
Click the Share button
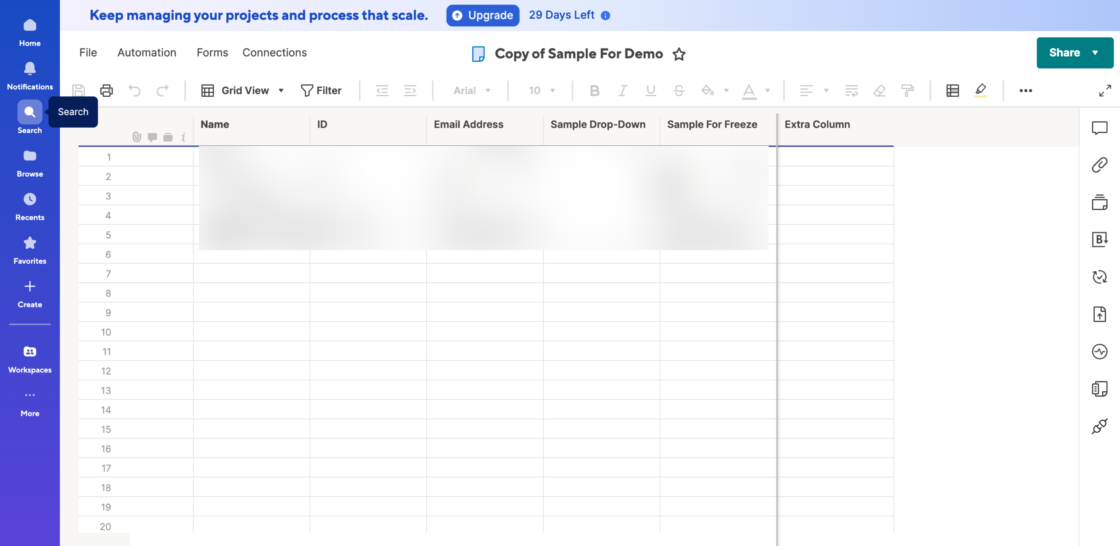click(1064, 52)
